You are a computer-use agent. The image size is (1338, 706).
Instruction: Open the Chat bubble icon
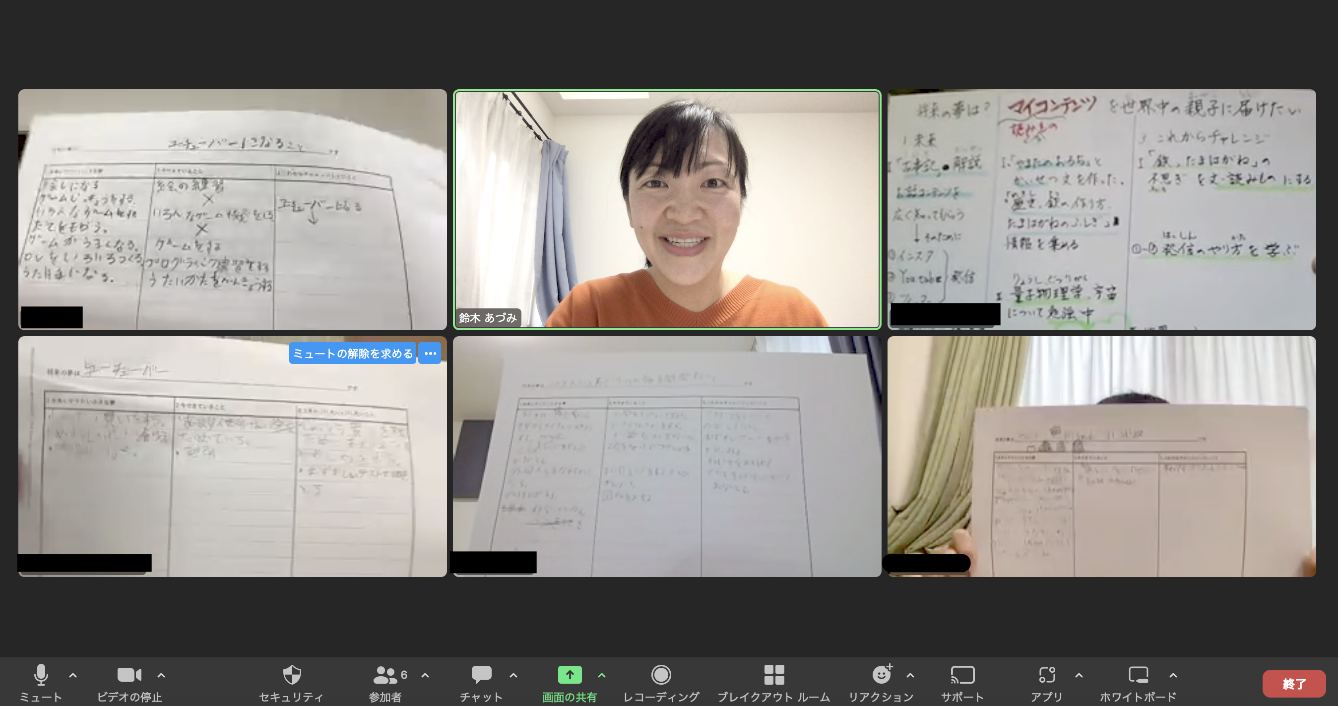481,675
